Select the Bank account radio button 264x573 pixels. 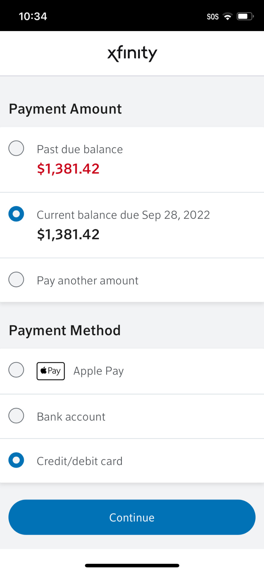click(x=16, y=416)
